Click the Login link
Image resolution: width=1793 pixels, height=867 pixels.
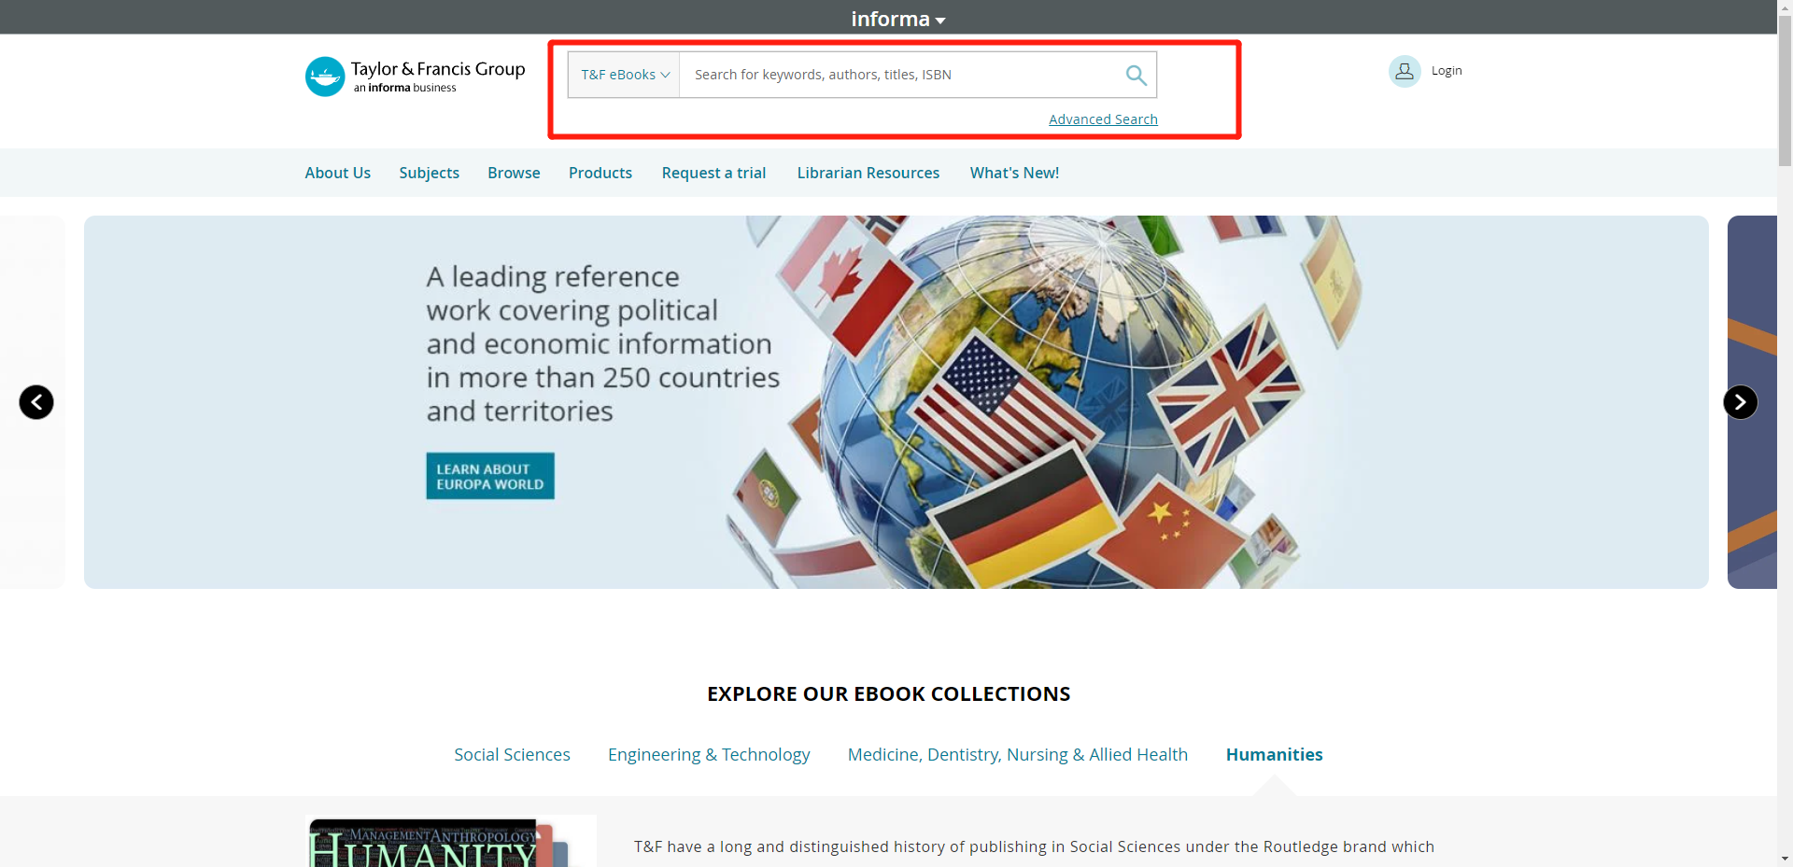pyautogui.click(x=1447, y=71)
